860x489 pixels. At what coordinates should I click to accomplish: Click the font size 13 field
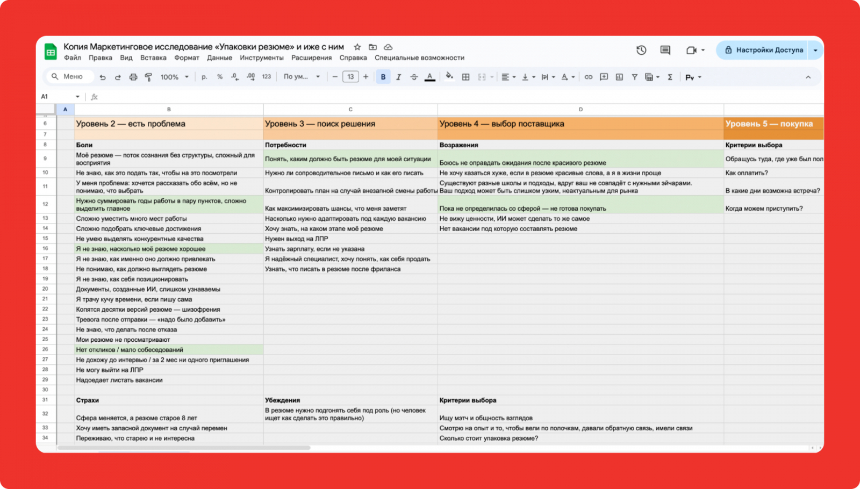350,77
